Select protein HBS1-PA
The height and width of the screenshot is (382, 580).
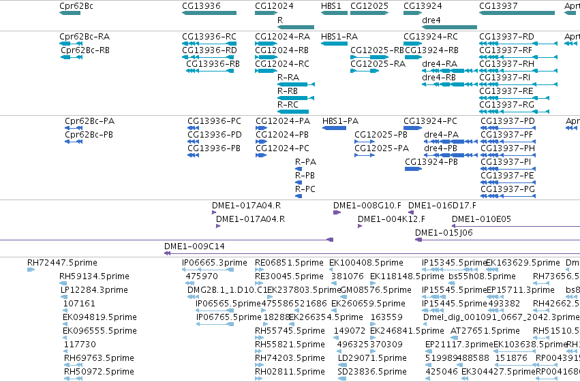pyautogui.click(x=335, y=128)
